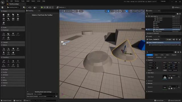Select the Disc shape tool
This screenshot has height=102, width=182.
pyautogui.click(x=18, y=19)
